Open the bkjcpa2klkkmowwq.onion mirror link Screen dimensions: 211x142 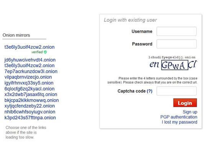pyautogui.click(x=31, y=101)
